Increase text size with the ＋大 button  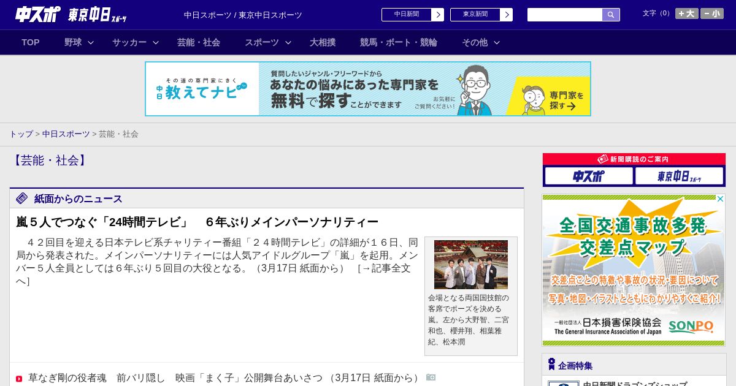687,13
